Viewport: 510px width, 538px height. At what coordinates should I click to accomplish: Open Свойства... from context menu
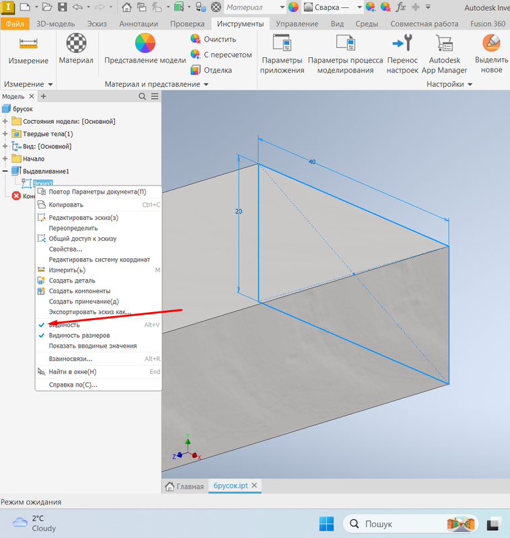(98, 249)
